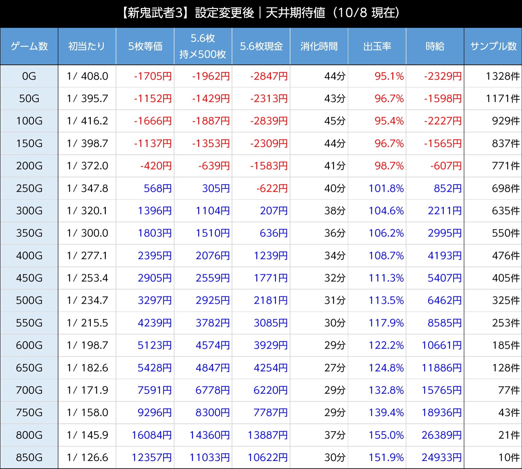Click the 155.0% payout rate cell
The height and width of the screenshot is (469, 522).
point(386,435)
